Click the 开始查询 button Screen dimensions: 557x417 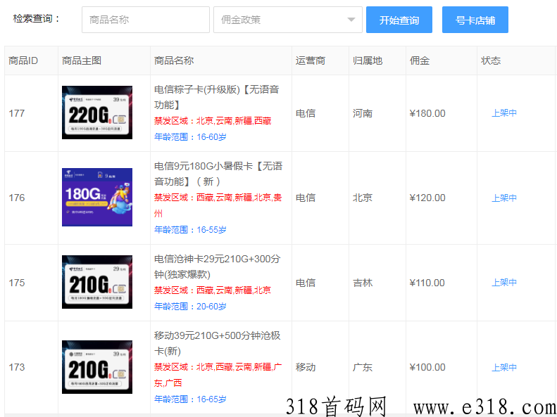pos(399,20)
